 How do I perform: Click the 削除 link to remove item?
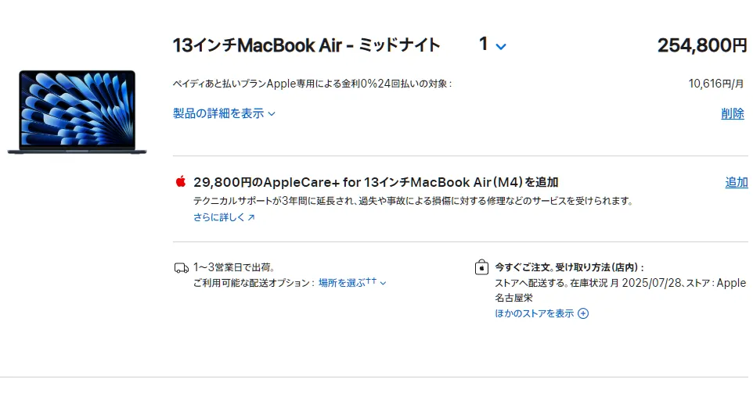pos(732,113)
